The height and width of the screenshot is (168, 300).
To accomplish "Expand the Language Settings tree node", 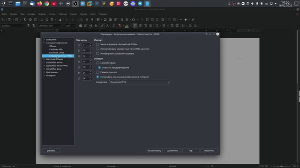I will pyautogui.click(x=44, y=59).
